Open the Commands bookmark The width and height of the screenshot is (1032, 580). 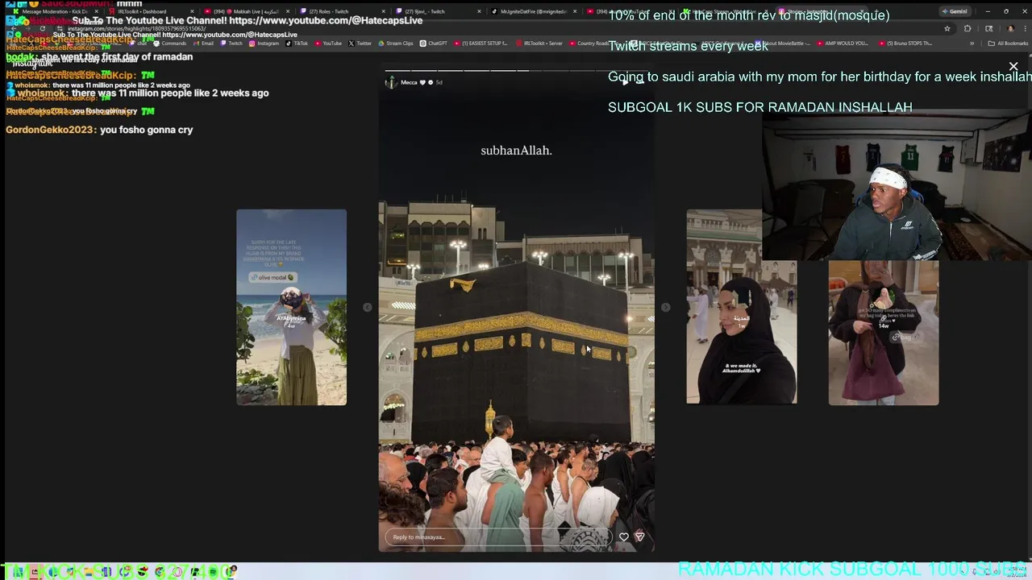point(168,43)
